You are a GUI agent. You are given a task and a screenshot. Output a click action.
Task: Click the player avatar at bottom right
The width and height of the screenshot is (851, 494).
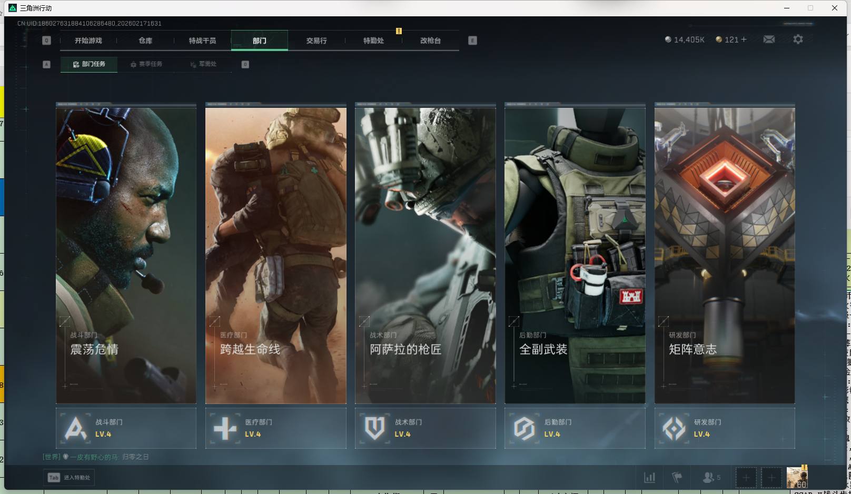[x=797, y=477]
